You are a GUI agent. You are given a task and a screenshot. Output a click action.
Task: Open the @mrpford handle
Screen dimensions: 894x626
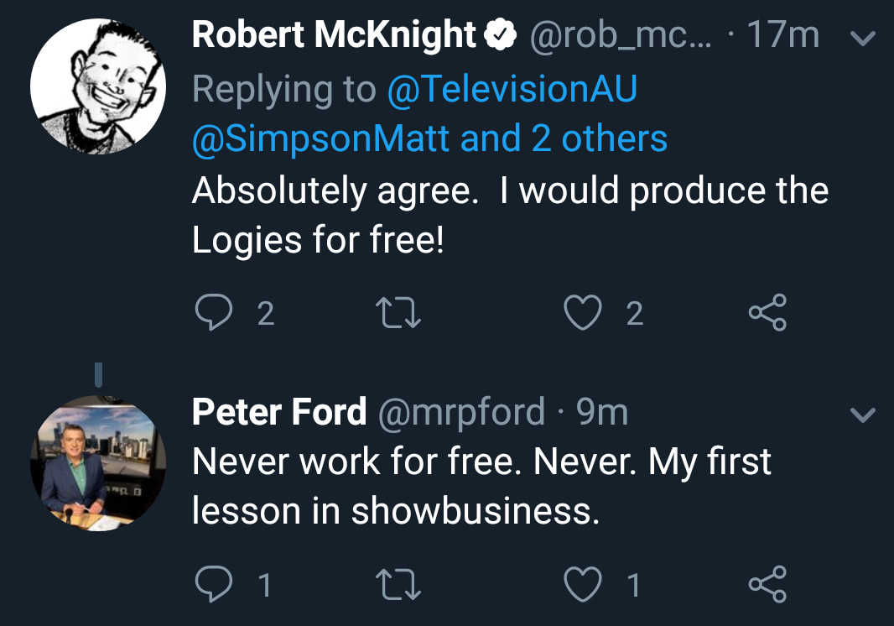point(462,412)
